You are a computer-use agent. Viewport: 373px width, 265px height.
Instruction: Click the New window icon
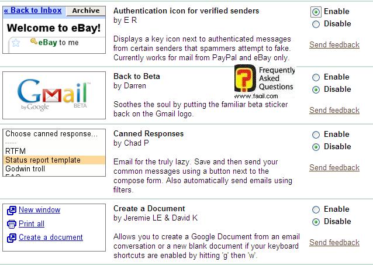(x=11, y=211)
